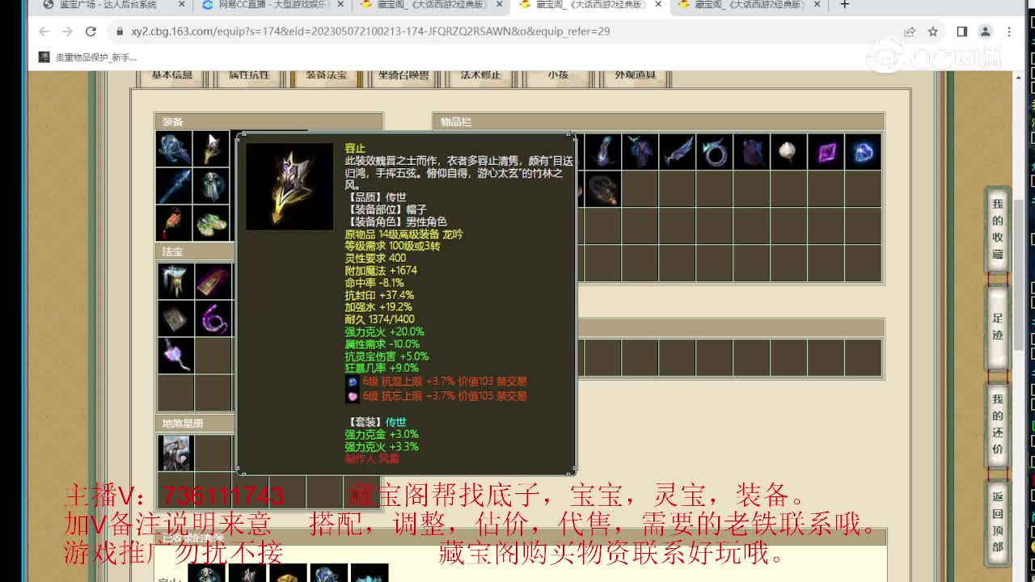Open the 外观道具 tab

(x=635, y=76)
